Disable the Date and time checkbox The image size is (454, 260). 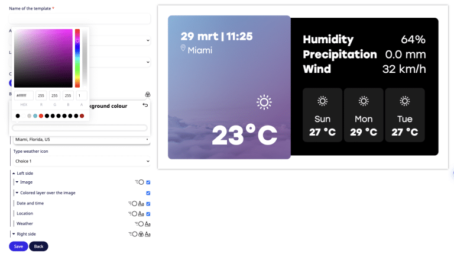click(148, 203)
